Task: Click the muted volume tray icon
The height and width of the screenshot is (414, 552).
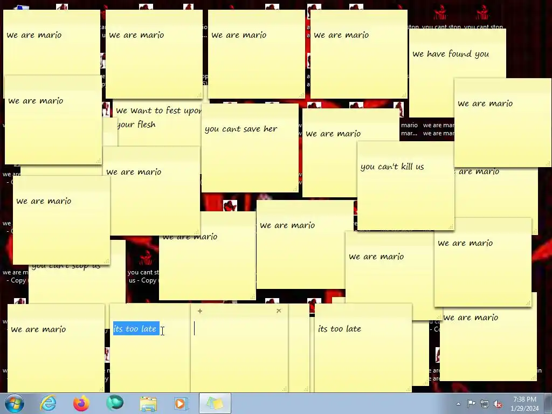Action: [498, 404]
